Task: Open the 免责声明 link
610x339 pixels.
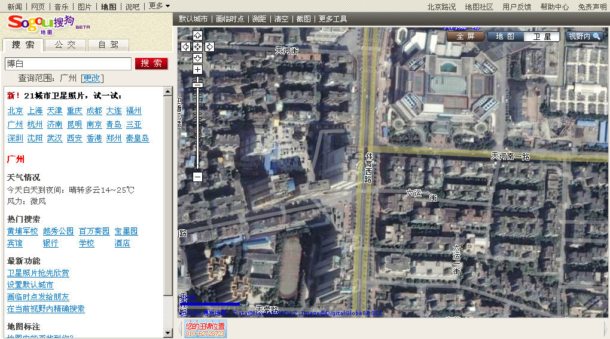Action: click(592, 7)
